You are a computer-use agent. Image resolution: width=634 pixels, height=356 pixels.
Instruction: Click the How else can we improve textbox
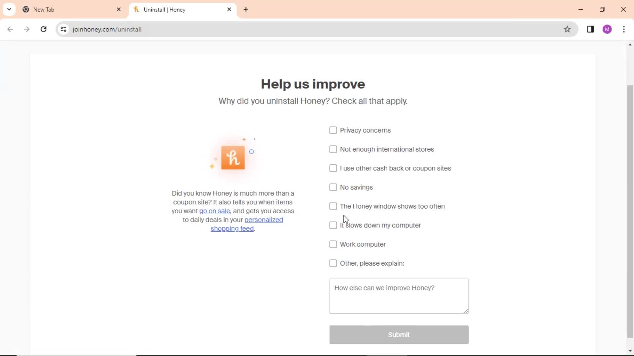pyautogui.click(x=399, y=296)
